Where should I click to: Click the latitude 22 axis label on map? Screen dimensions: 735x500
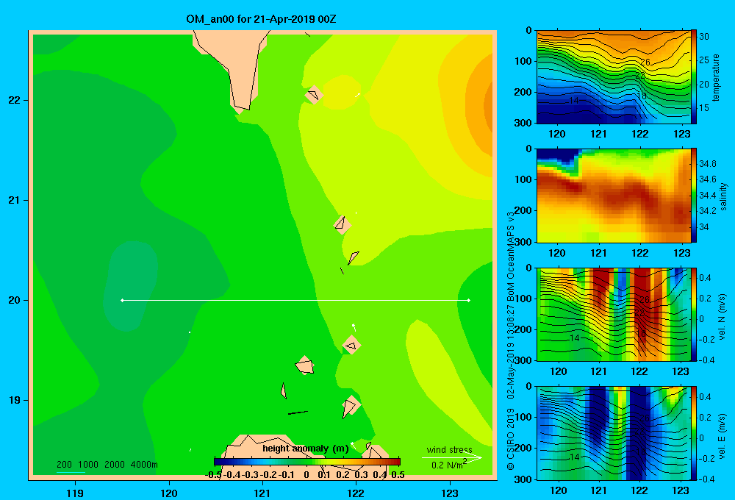pos(14,100)
